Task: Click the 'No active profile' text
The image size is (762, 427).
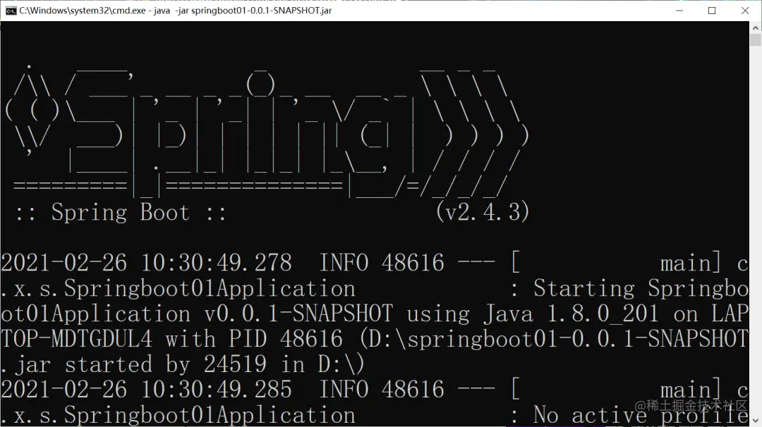Action: (641, 415)
